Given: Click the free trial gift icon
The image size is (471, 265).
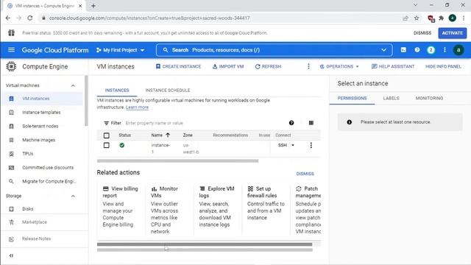Looking at the screenshot, I should (12, 32).
